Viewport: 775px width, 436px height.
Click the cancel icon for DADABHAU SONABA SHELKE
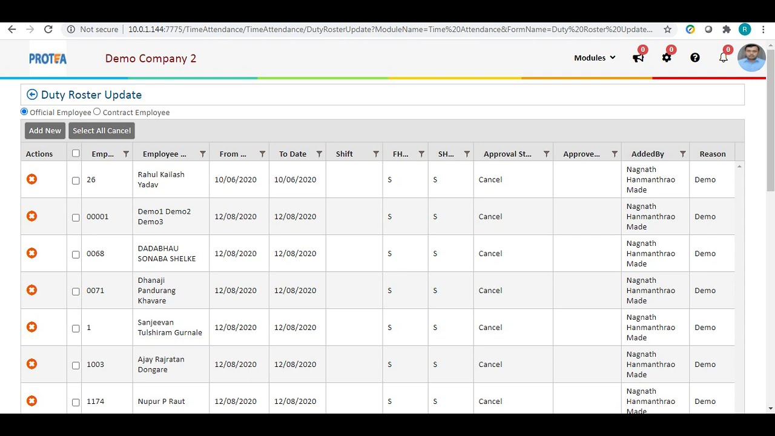coord(31,253)
